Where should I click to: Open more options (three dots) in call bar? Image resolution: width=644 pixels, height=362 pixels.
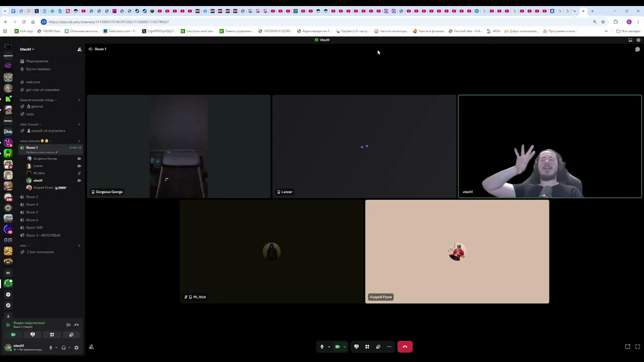[389, 346]
